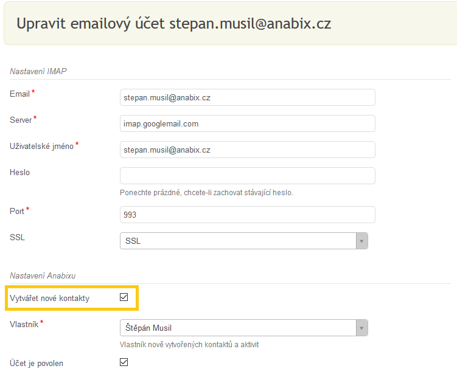Toggle the Vytvářet nové kontakty checkbox
Screen dimensions: 457x377
124,297
